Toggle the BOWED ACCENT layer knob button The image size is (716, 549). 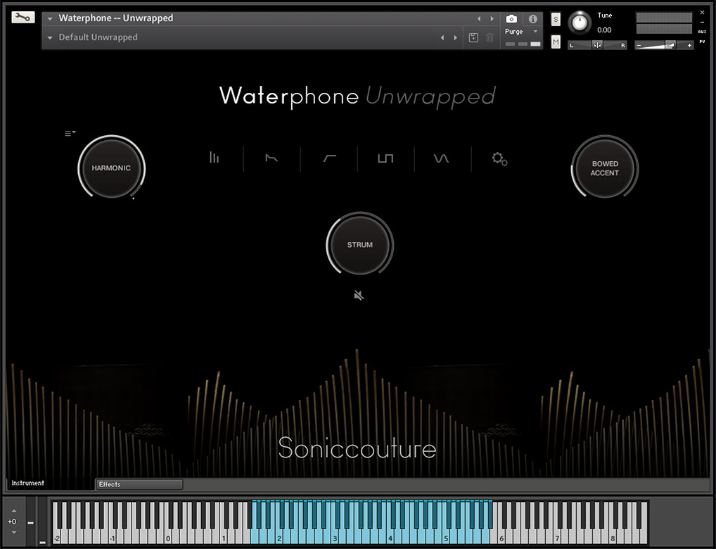coord(605,168)
